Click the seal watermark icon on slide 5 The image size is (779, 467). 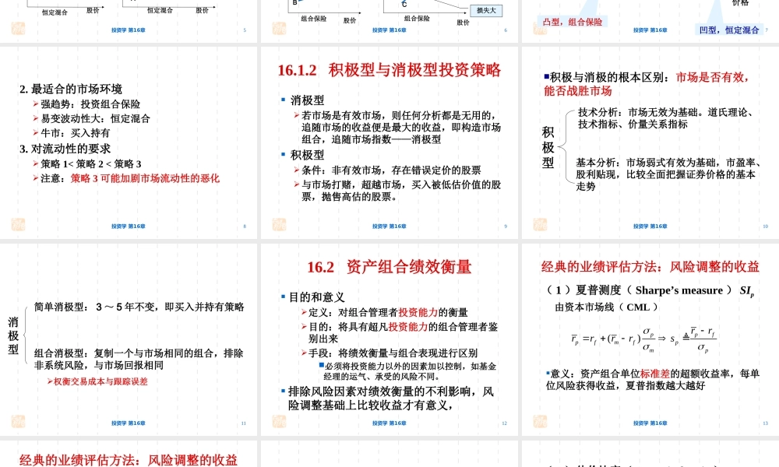19,29
